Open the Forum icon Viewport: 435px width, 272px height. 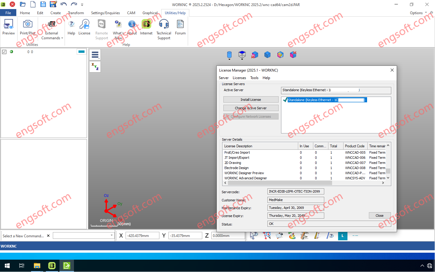(x=180, y=24)
